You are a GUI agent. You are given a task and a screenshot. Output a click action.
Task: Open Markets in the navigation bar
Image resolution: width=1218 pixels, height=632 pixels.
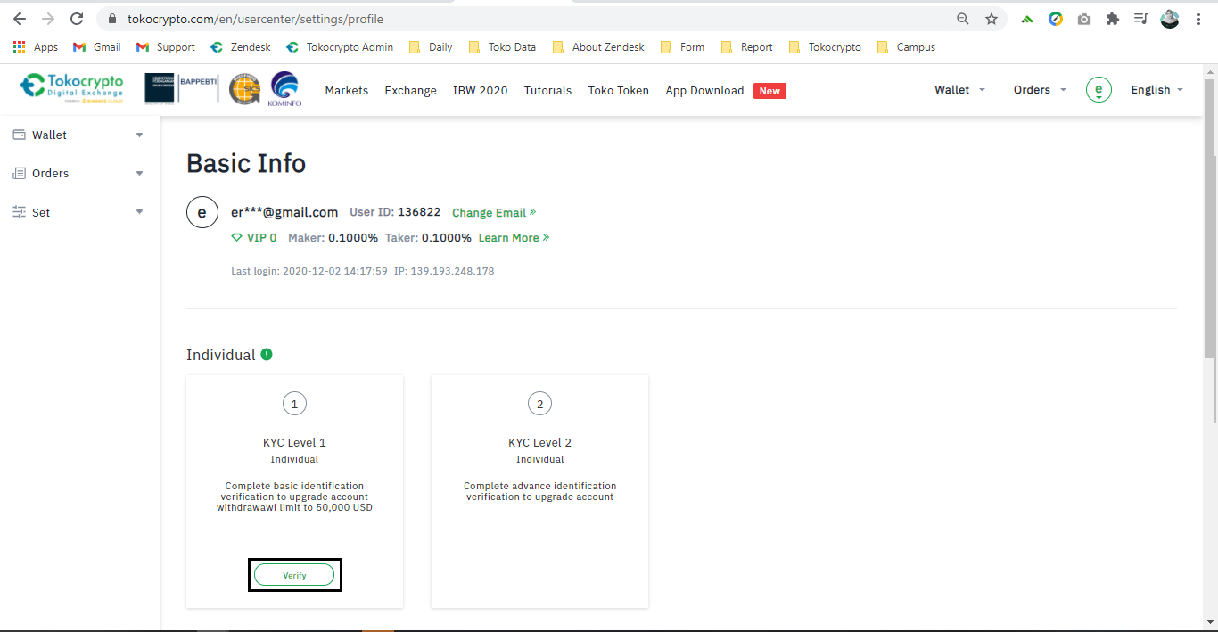(x=347, y=90)
